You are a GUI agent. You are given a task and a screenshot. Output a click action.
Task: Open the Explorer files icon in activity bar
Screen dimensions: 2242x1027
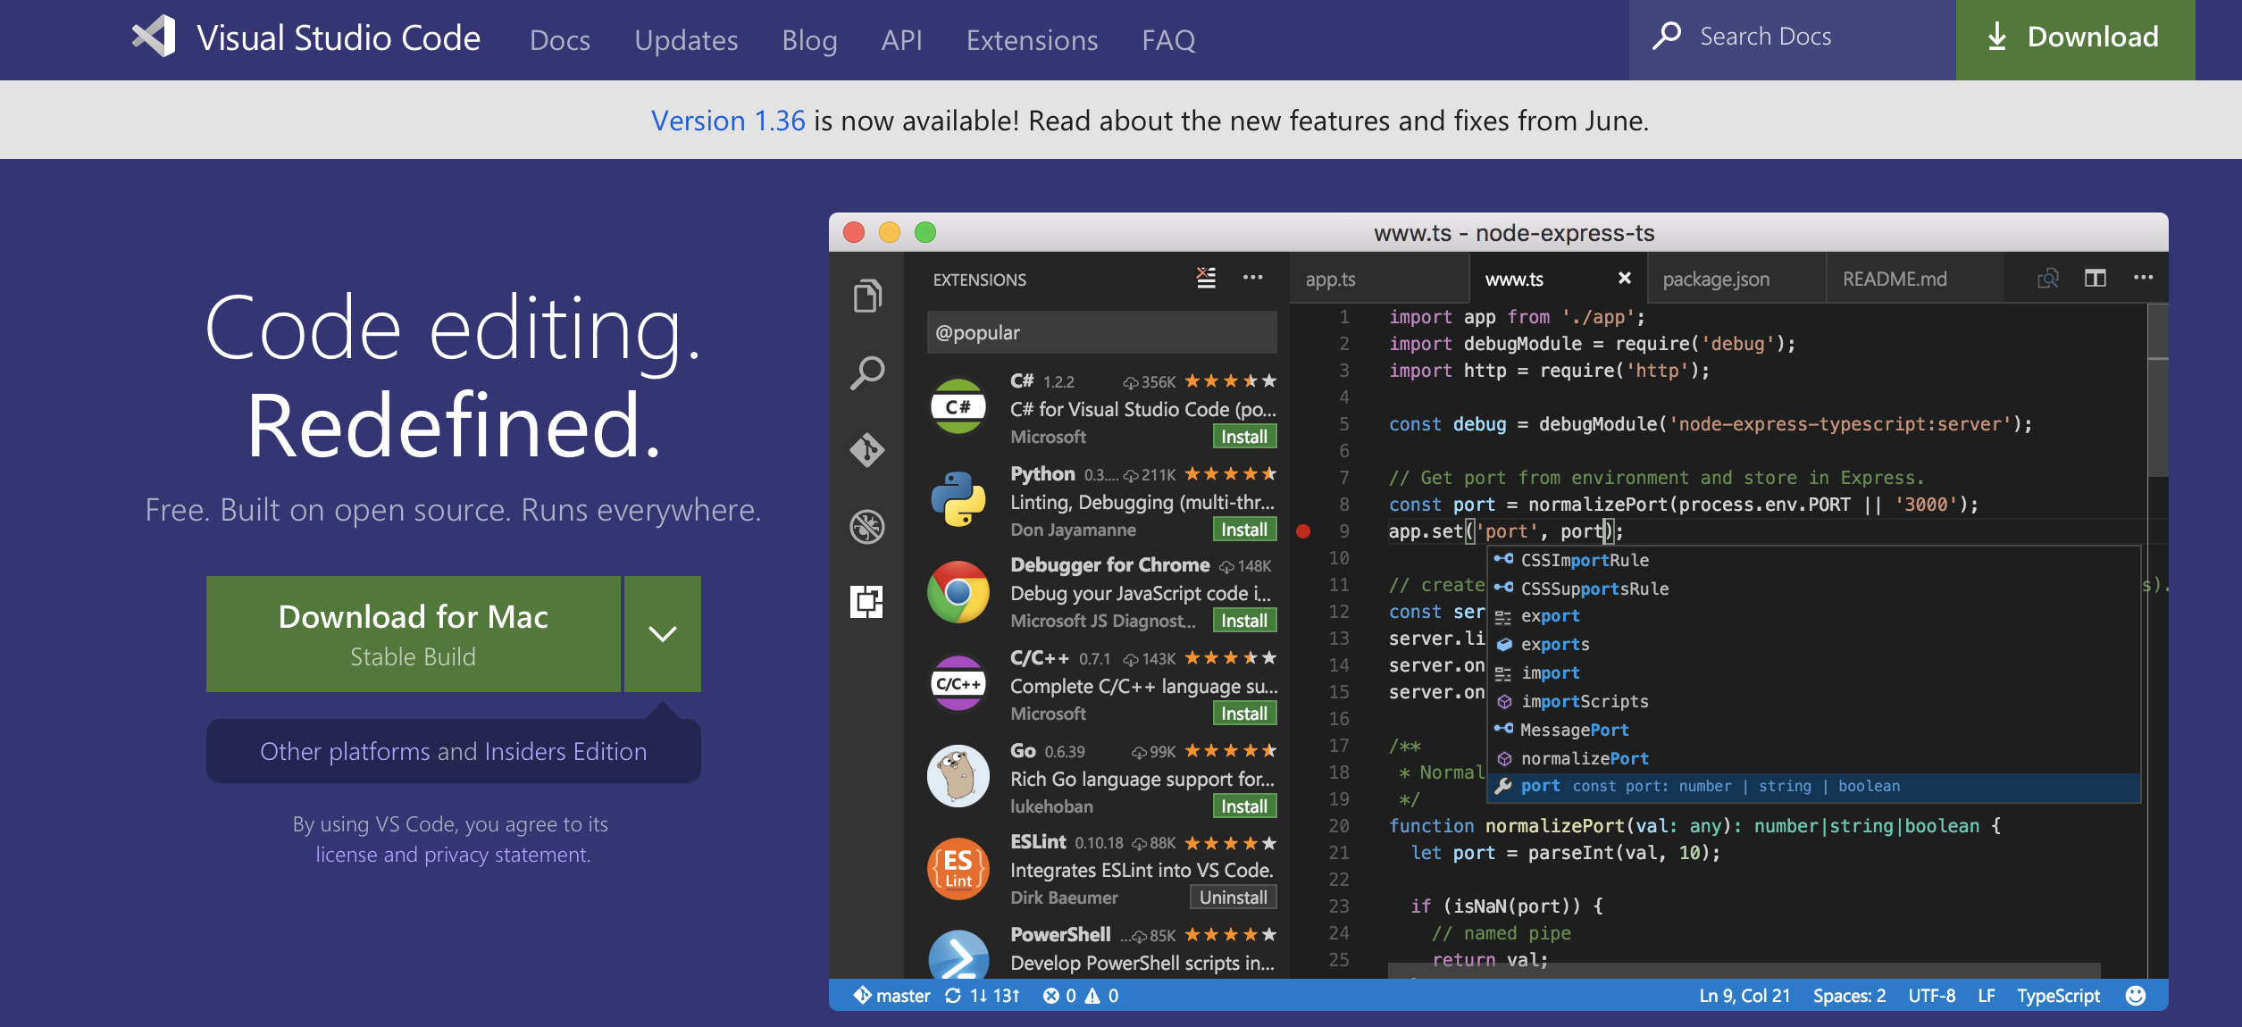[867, 296]
